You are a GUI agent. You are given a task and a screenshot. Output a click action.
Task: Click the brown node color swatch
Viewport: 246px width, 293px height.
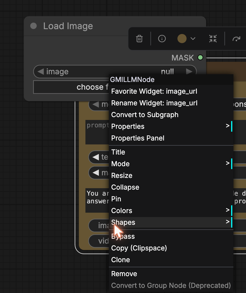pos(182,39)
